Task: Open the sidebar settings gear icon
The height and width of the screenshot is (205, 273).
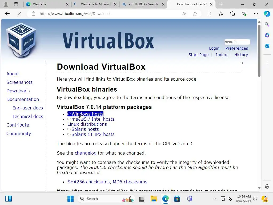Action: point(267,186)
